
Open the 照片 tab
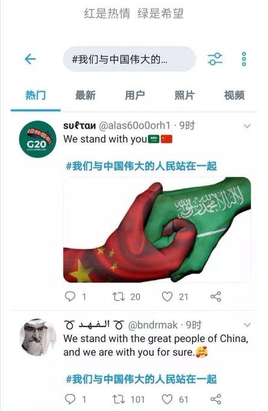[x=185, y=95]
